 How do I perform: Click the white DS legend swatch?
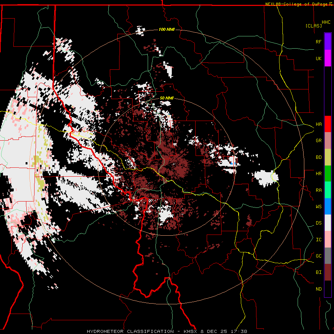pos(328,223)
